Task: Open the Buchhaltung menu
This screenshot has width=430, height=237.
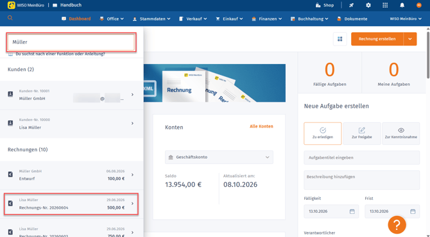Action: [x=309, y=19]
